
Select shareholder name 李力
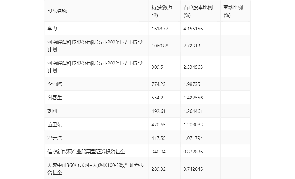(52, 29)
